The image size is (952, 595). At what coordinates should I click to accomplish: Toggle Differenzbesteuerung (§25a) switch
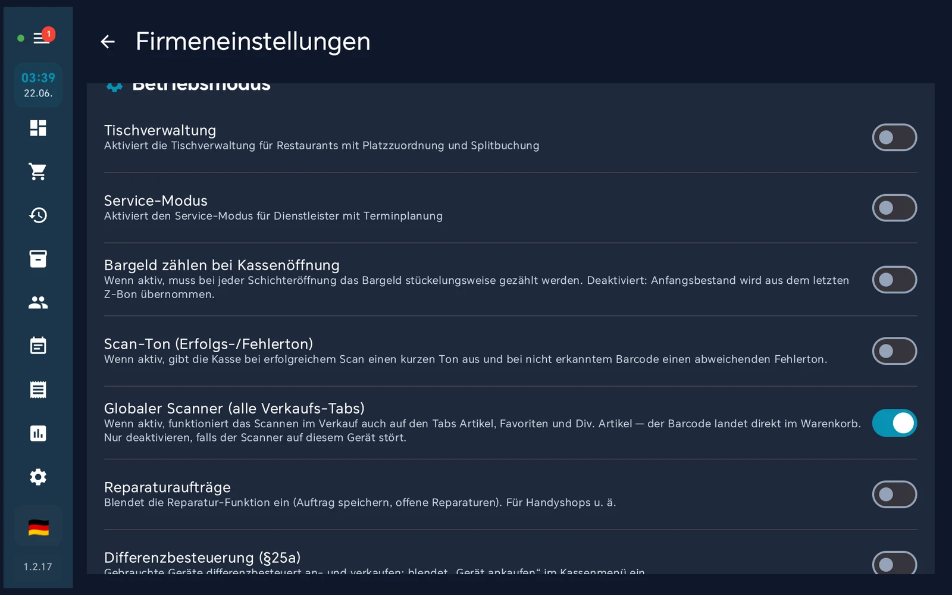pyautogui.click(x=894, y=563)
